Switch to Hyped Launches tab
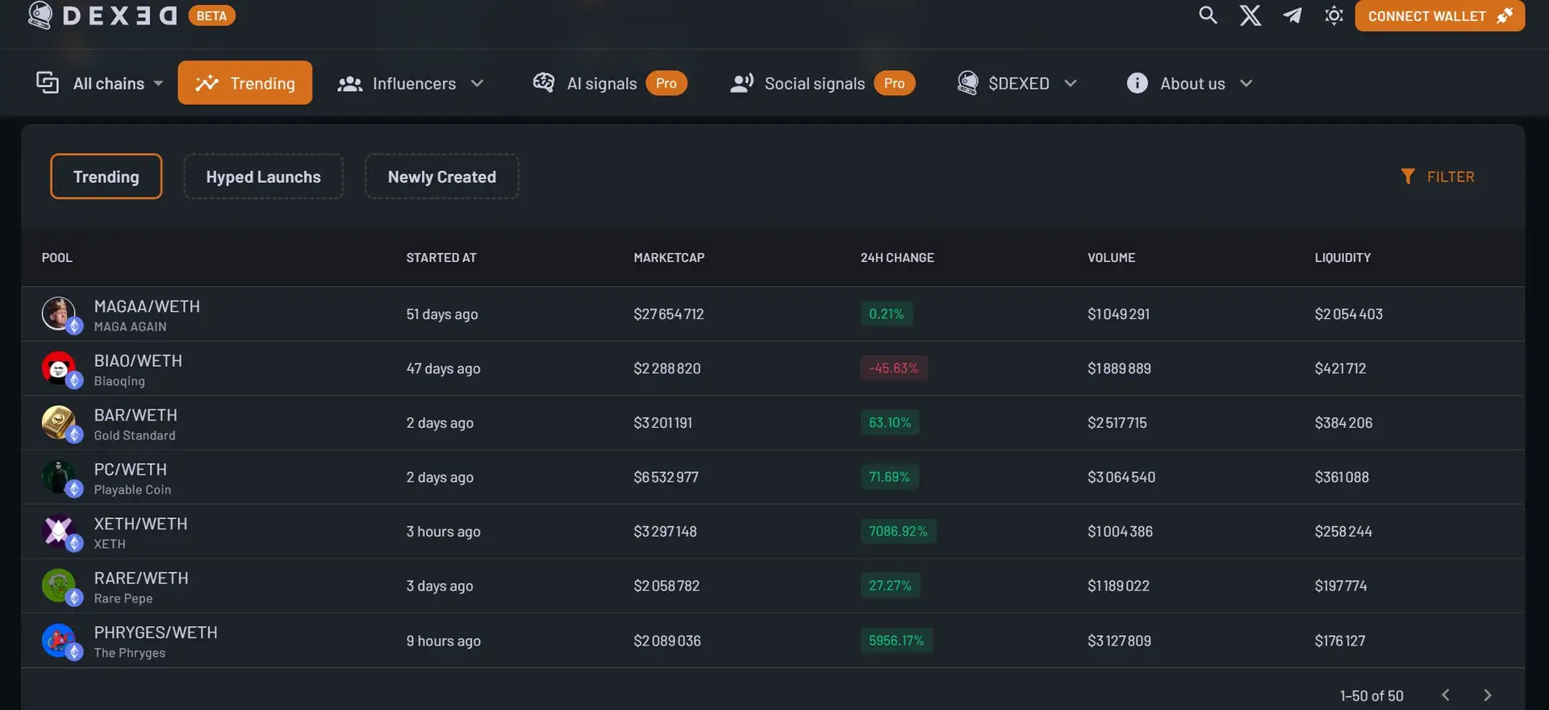The image size is (1549, 710). (263, 176)
